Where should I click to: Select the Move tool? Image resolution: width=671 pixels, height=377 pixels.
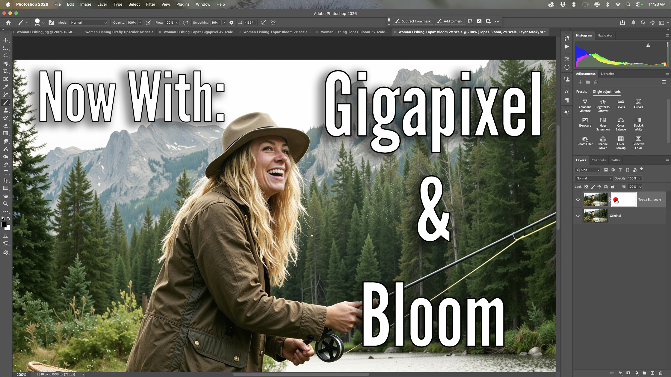pos(6,39)
